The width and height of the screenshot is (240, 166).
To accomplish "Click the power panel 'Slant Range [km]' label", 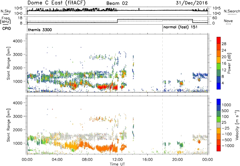I will tap(8, 63).
